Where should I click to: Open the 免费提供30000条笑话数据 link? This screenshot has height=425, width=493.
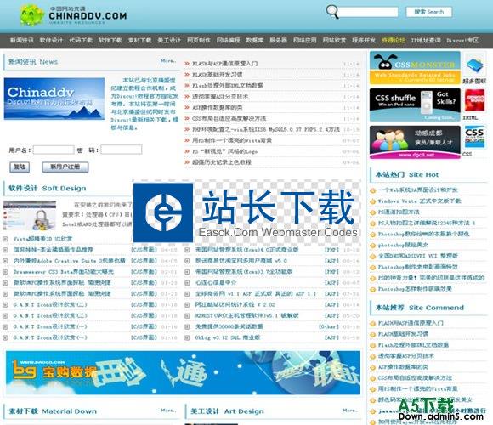229,326
